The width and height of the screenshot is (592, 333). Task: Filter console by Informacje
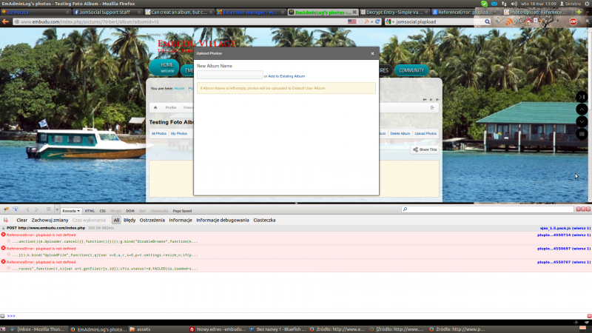[x=181, y=220]
